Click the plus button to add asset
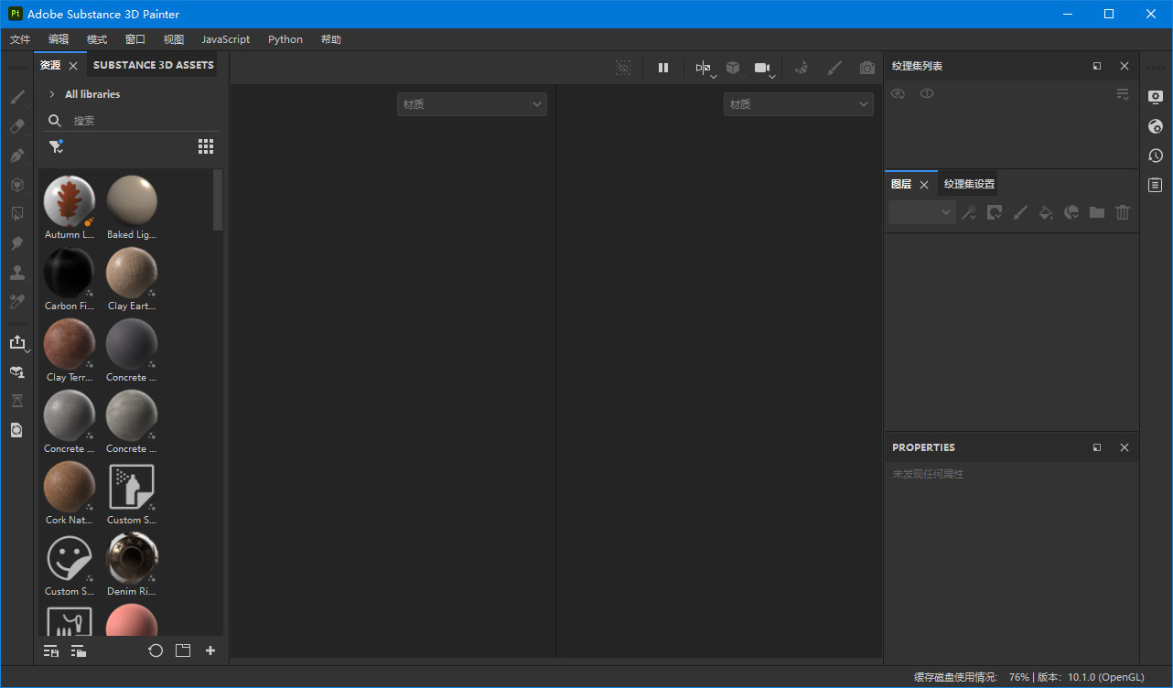The height and width of the screenshot is (688, 1173). [210, 650]
